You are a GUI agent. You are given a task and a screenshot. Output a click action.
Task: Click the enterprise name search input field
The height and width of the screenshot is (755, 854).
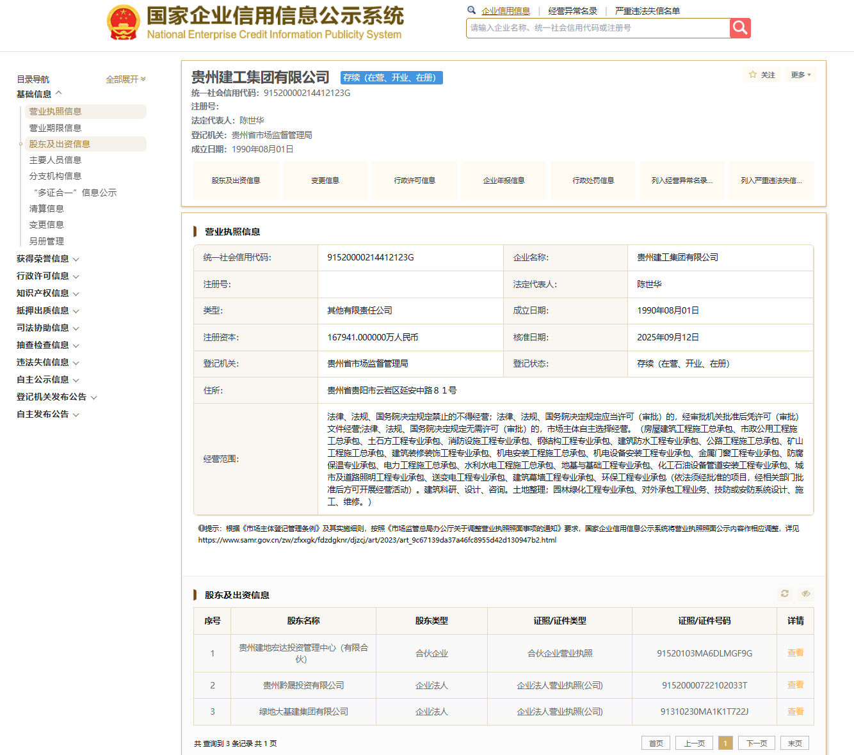(598, 28)
